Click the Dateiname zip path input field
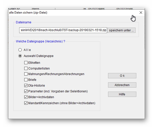 point(63,30)
